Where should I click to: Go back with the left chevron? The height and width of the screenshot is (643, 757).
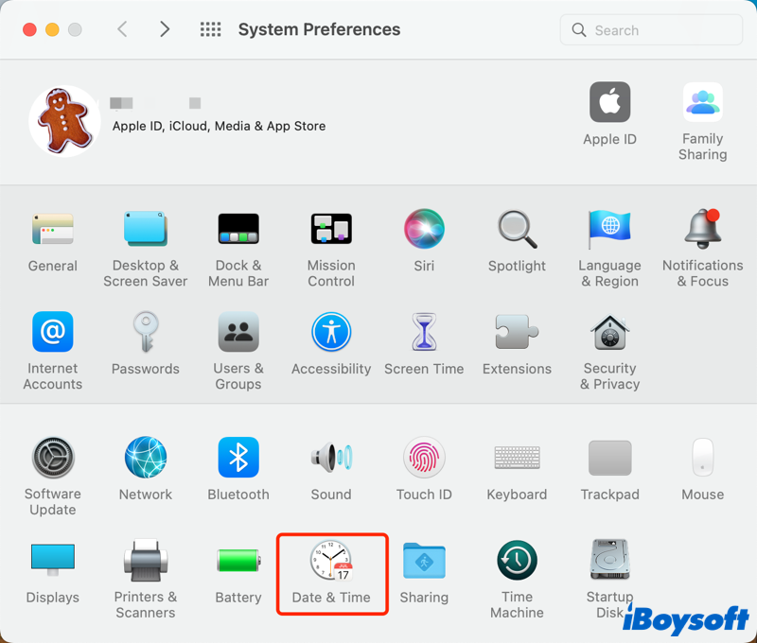122,30
